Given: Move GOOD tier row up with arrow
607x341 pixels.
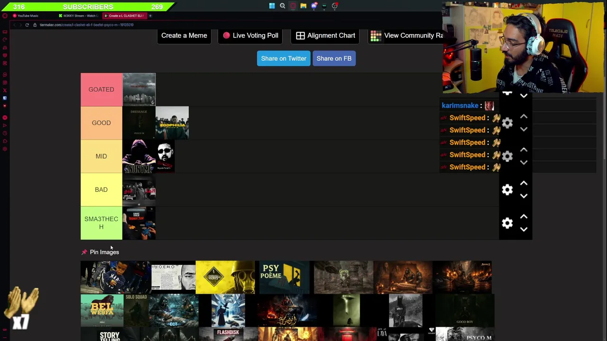Looking at the screenshot, I should click(524, 117).
